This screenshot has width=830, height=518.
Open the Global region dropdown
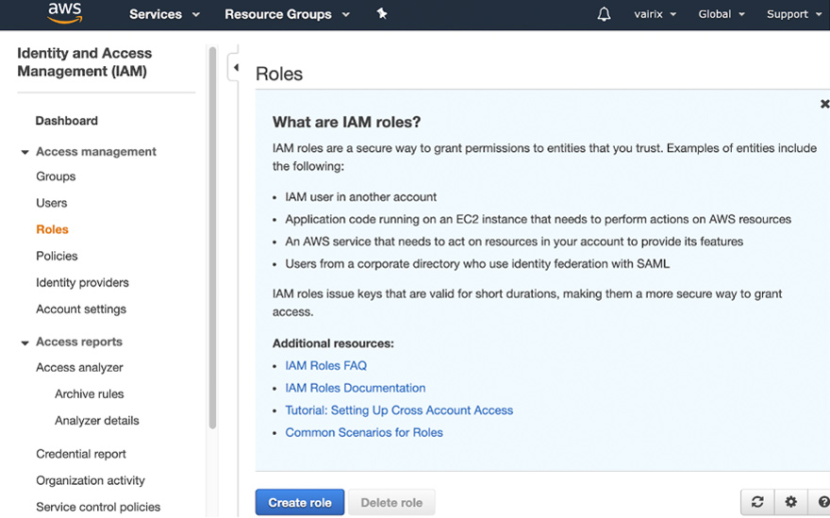721,14
